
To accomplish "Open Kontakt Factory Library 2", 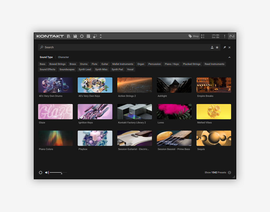I will point(134,112).
